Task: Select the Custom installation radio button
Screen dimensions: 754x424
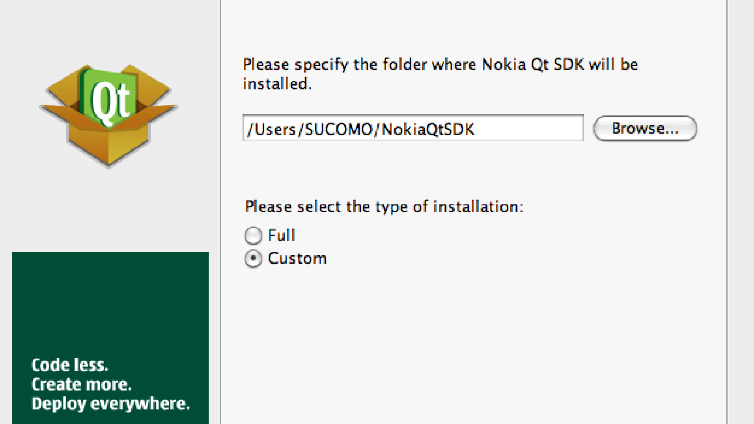Action: click(253, 258)
